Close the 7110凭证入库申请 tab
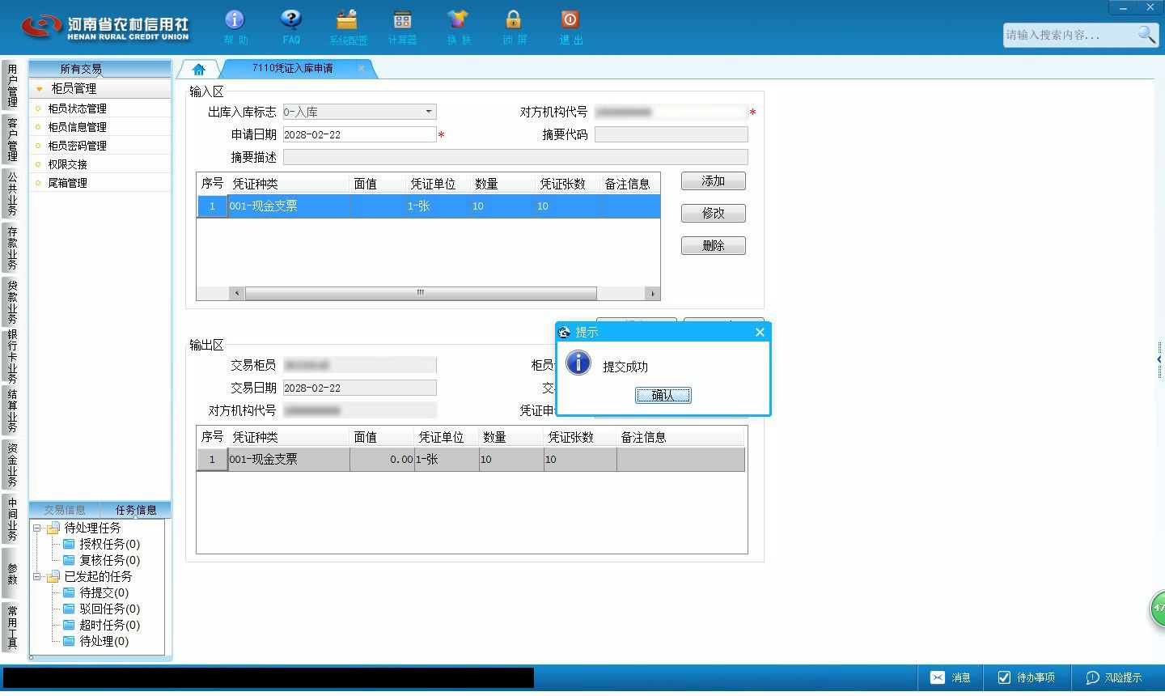 click(x=361, y=68)
